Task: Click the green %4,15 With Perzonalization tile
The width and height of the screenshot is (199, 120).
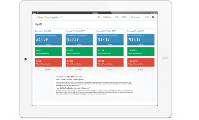Action: (48, 52)
